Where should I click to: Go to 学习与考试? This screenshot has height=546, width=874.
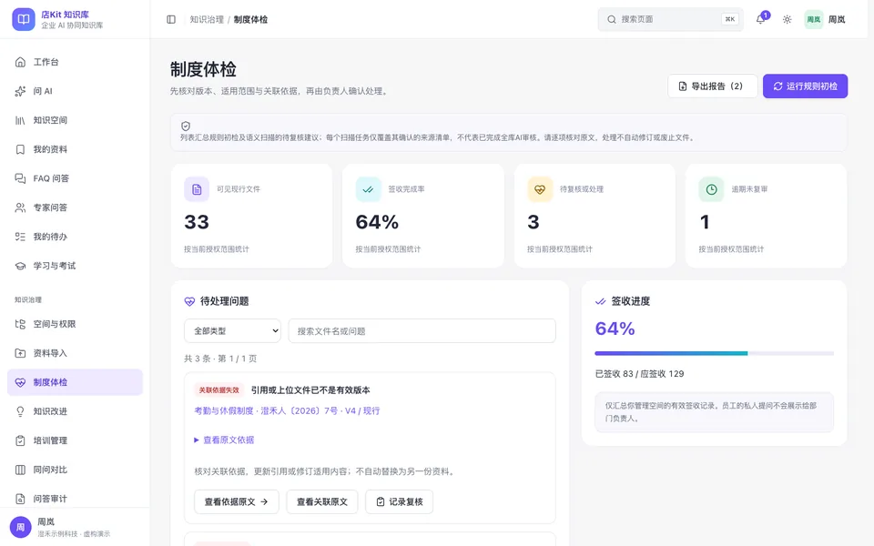pyautogui.click(x=75, y=266)
